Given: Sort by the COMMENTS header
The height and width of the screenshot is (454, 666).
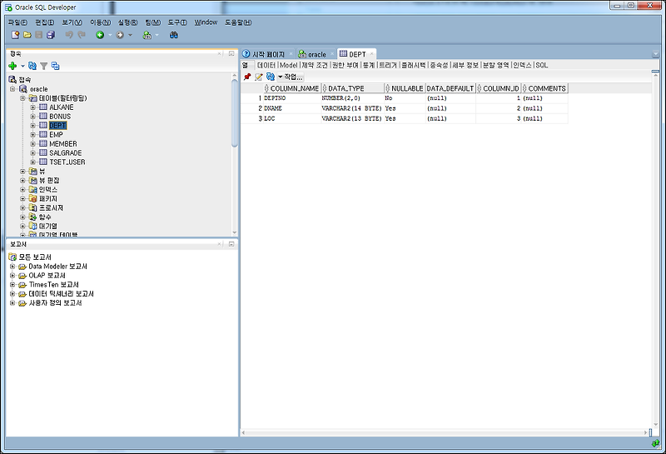Looking at the screenshot, I should pyautogui.click(x=544, y=88).
